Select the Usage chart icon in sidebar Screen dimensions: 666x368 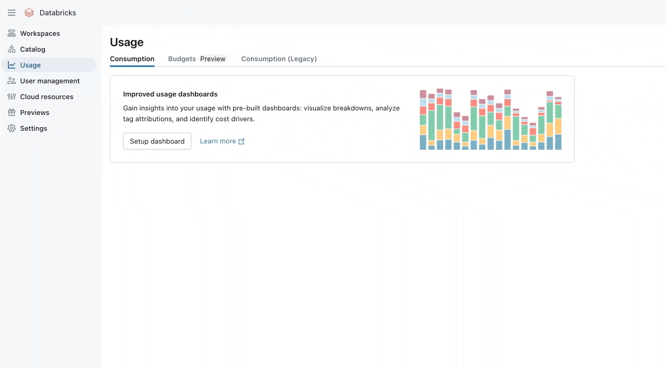click(x=12, y=65)
